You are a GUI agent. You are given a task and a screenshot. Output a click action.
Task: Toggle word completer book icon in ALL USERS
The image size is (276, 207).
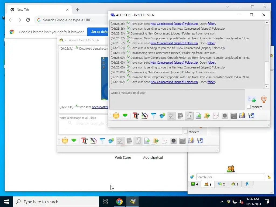coord(180,116)
